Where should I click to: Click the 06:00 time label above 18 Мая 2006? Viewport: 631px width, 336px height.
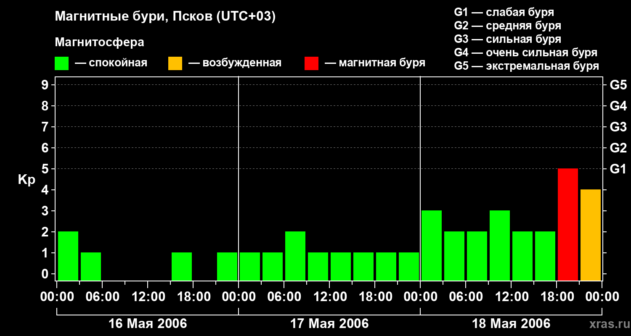(x=466, y=297)
